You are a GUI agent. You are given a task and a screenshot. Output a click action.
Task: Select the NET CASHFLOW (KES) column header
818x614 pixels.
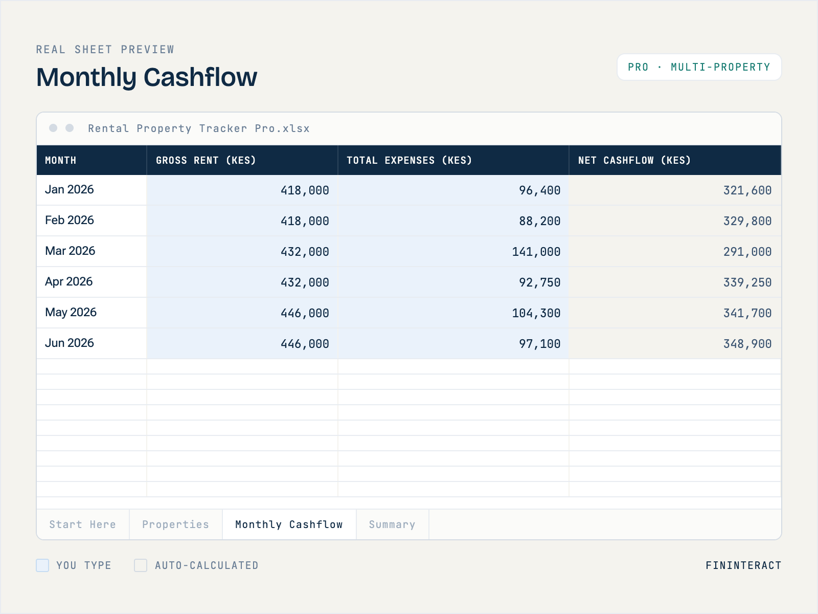click(x=675, y=160)
